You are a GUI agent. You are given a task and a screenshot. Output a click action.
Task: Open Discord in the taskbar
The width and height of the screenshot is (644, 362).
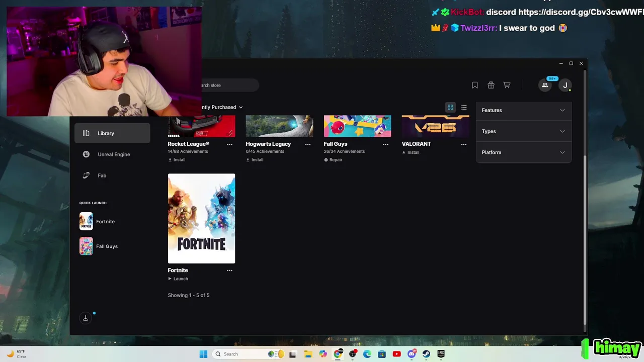412,354
